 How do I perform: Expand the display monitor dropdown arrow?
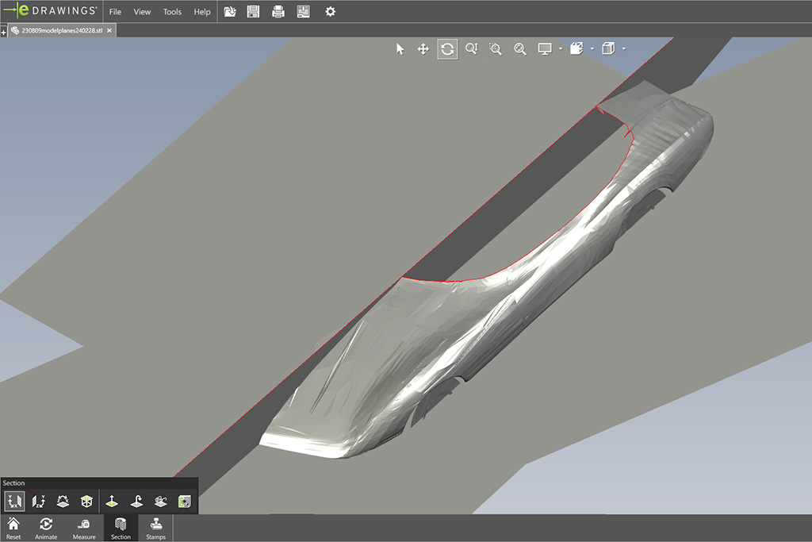pos(561,49)
